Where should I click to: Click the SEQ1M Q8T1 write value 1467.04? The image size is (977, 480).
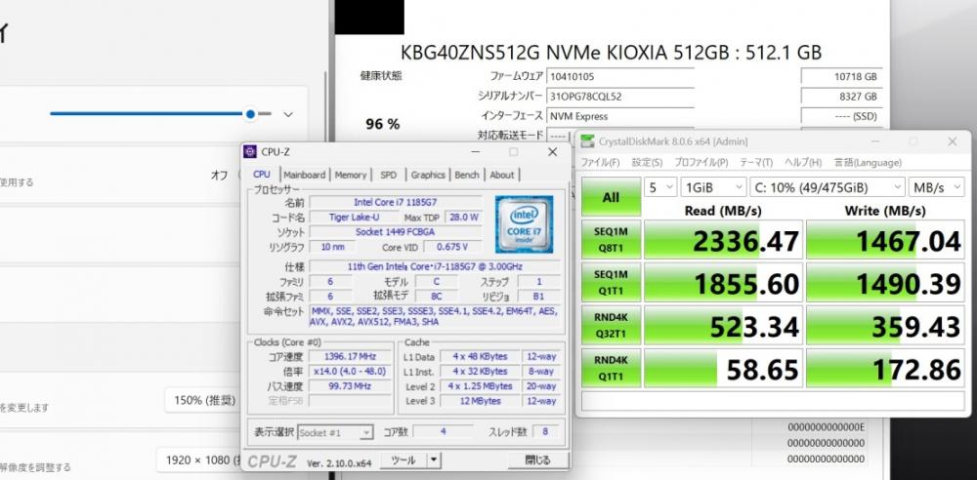point(885,239)
